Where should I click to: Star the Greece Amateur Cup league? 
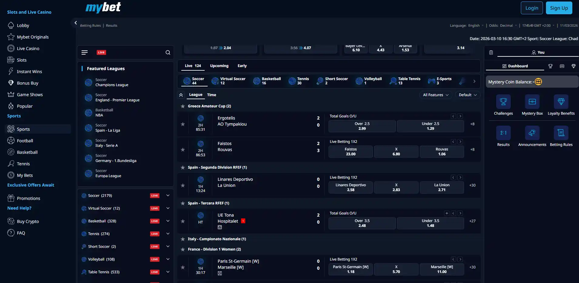coord(183,106)
